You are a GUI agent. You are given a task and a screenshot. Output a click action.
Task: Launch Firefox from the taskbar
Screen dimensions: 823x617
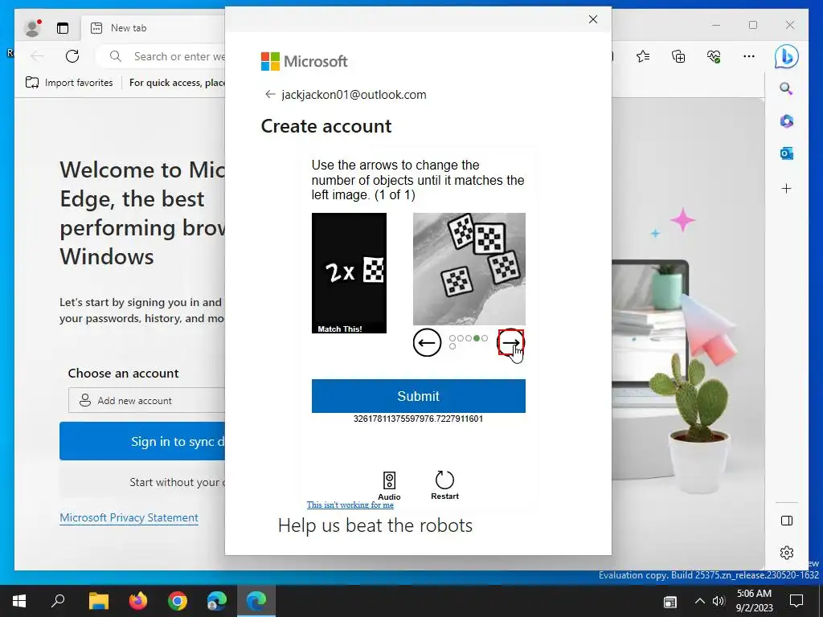138,601
